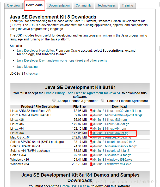Screen dimensions: 160x187
Task: Open the Oracle BSD License link
Action: (75, 186)
